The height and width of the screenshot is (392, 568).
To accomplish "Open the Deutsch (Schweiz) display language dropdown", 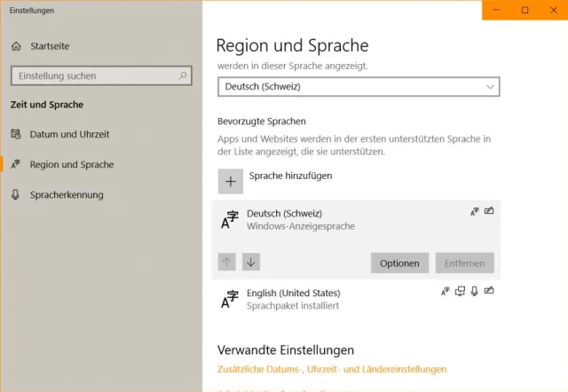I will click(x=359, y=87).
